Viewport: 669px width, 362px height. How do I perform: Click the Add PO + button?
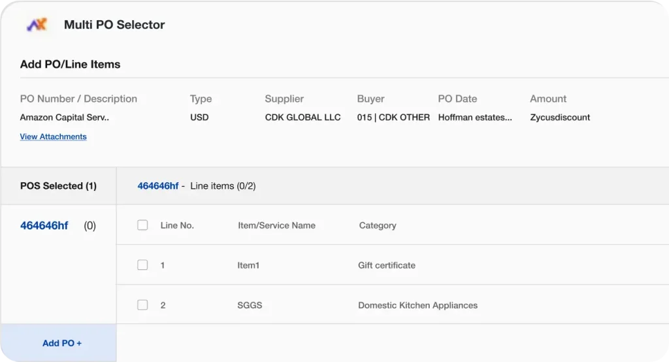[61, 343]
